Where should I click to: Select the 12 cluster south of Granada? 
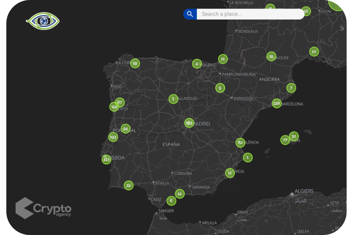180,193
